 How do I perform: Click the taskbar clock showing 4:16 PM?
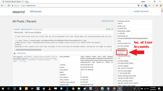153,88
